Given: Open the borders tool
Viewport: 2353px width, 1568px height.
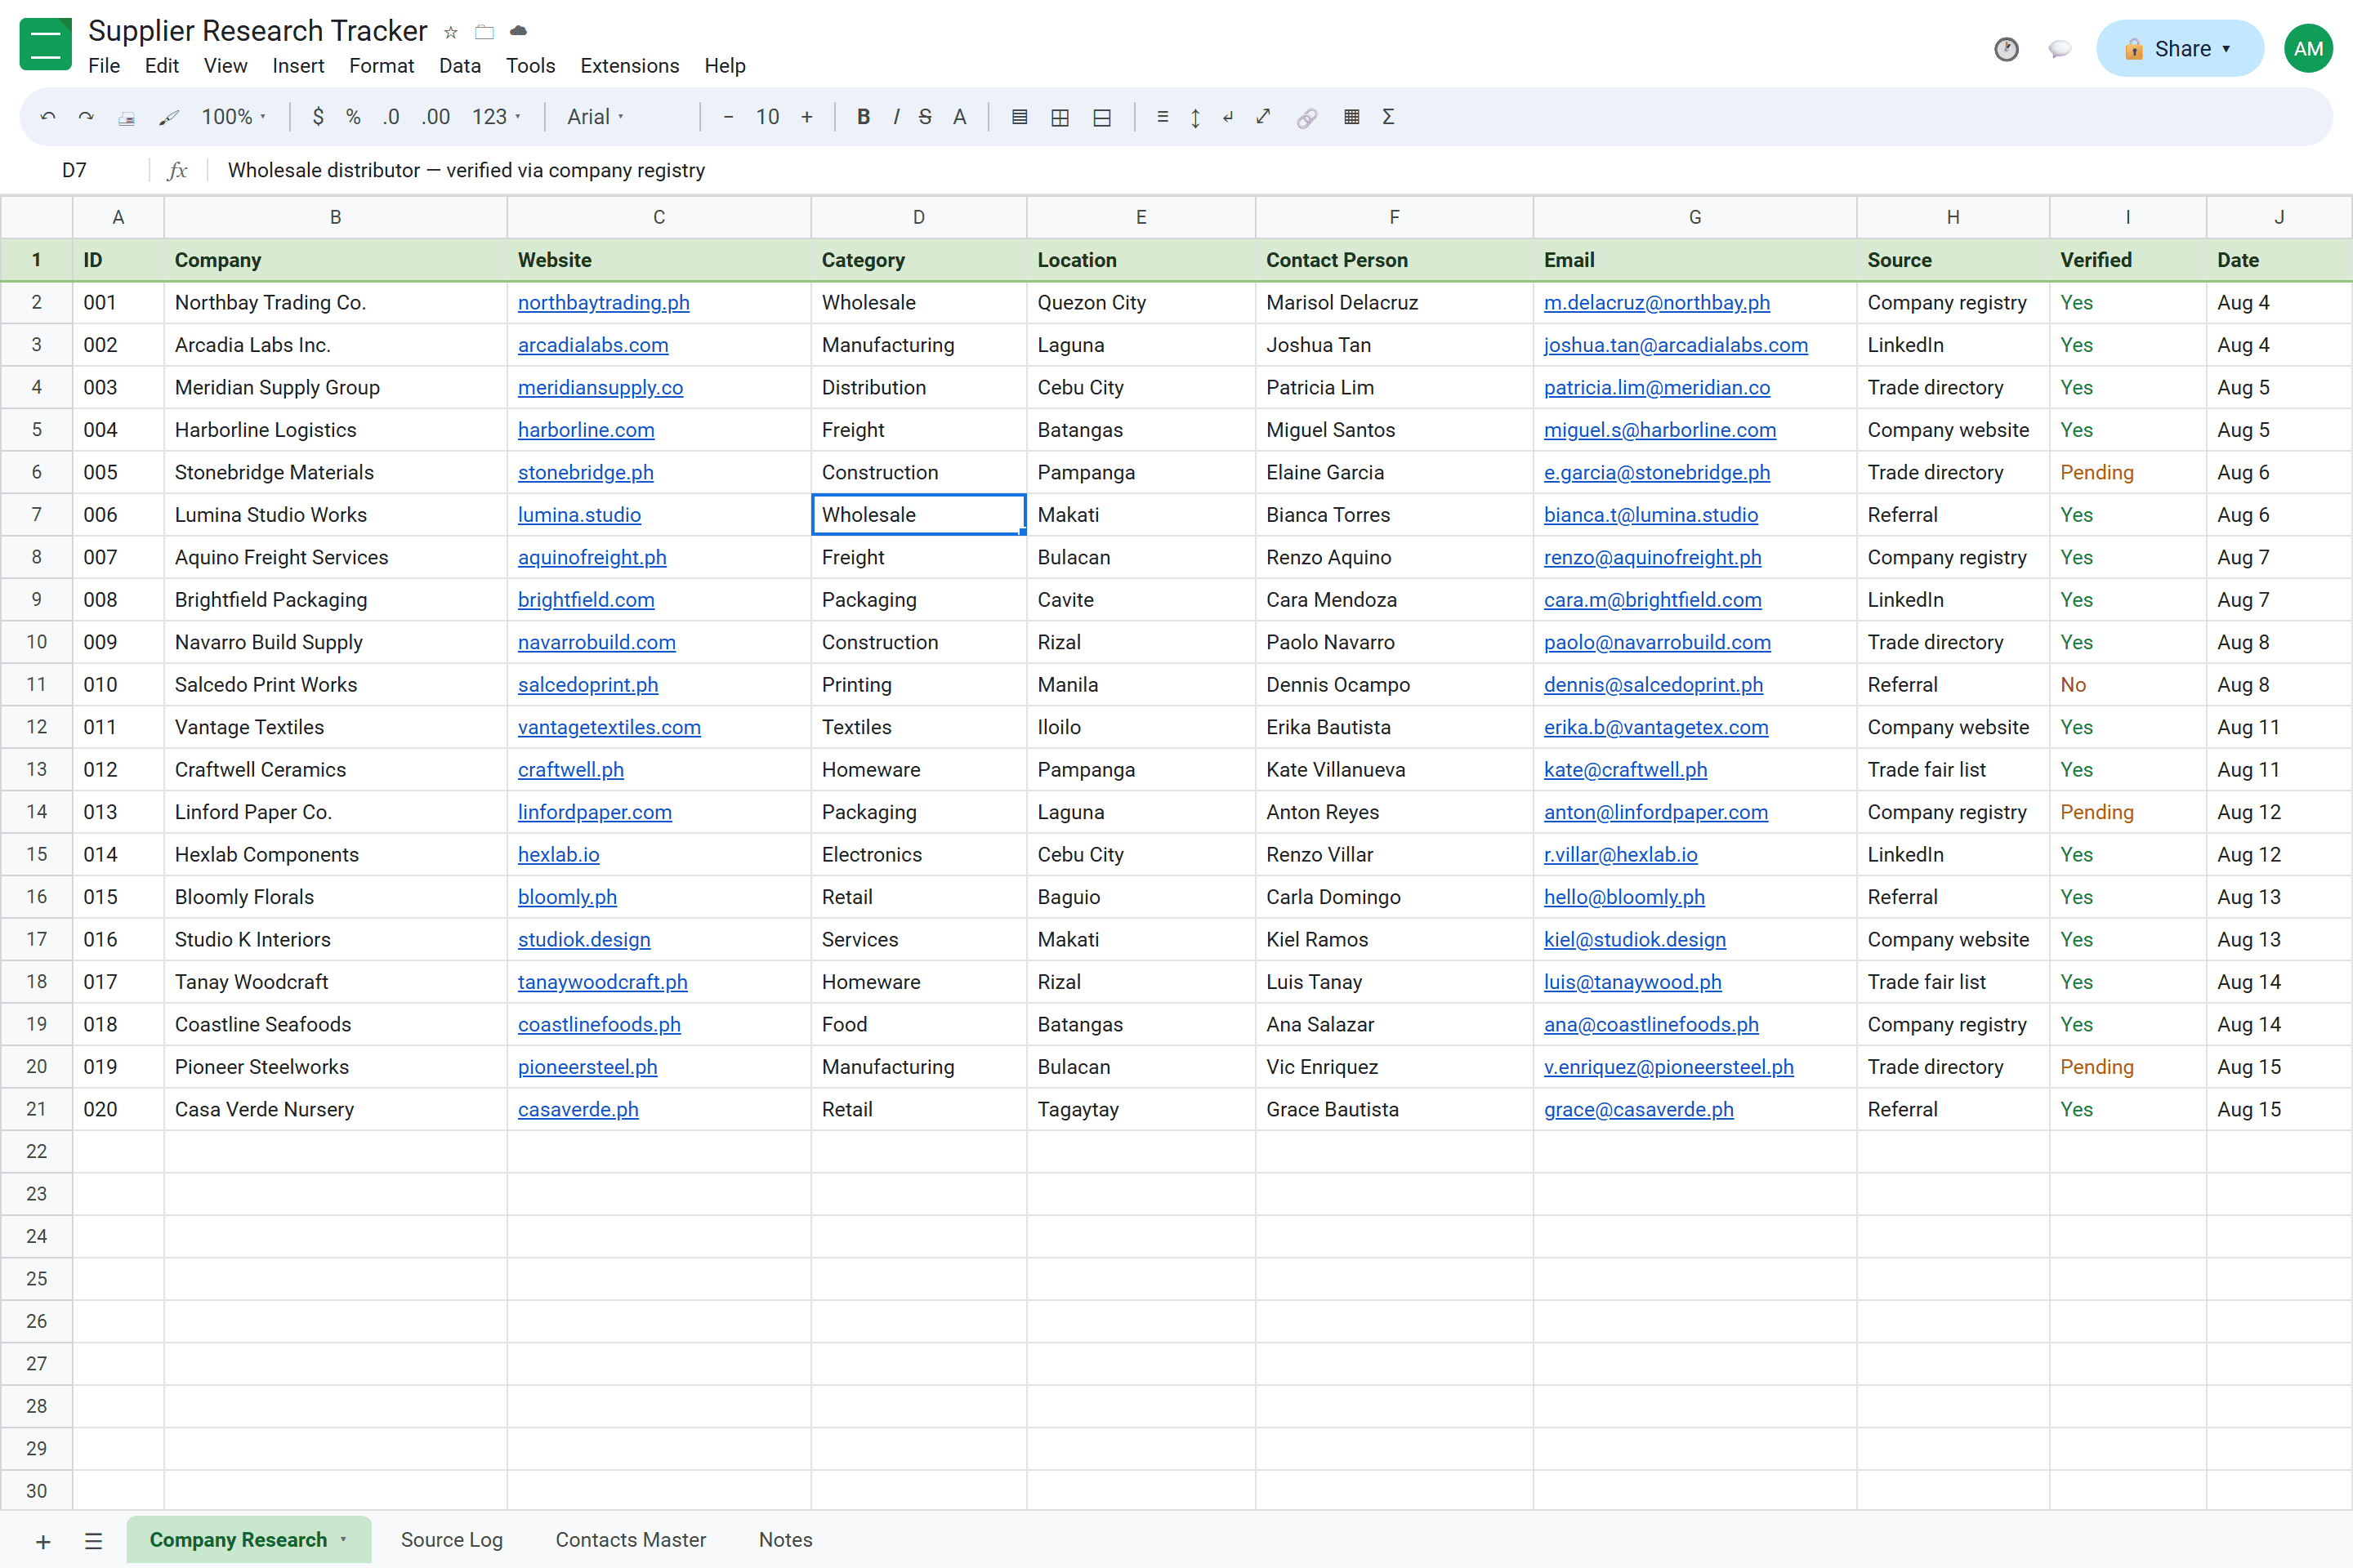Looking at the screenshot, I should 1060,117.
